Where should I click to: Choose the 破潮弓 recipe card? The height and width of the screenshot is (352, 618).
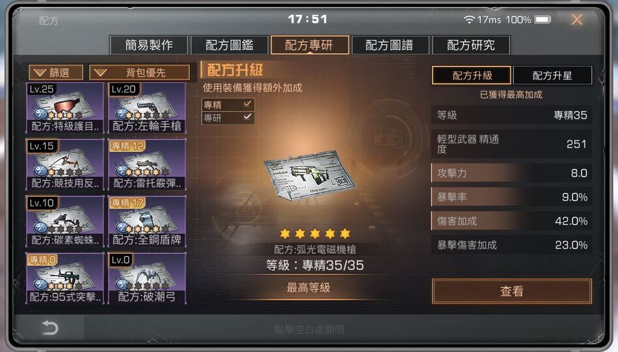[147, 278]
